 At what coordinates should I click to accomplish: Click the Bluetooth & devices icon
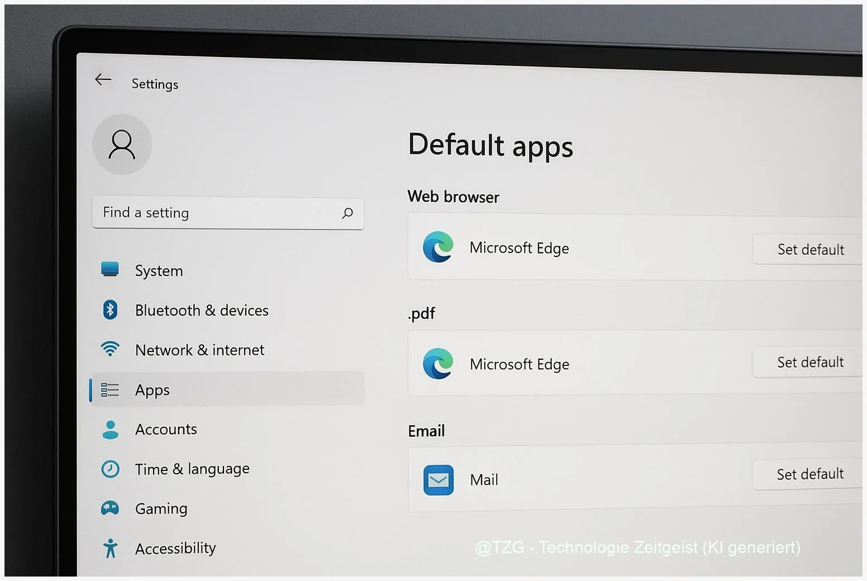pos(110,309)
